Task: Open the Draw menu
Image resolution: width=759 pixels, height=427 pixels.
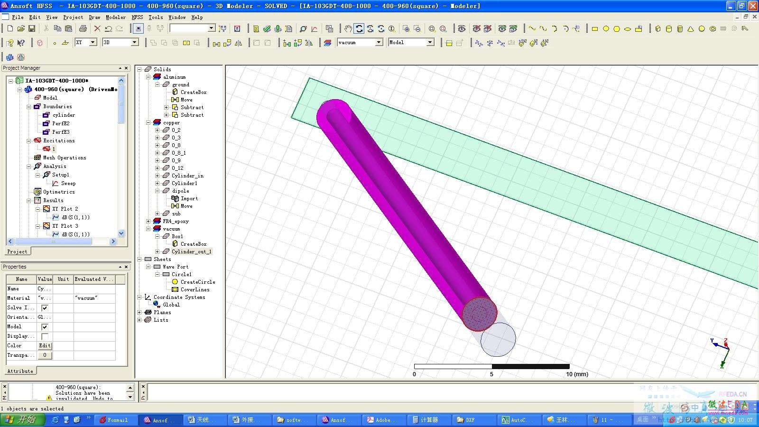Action: (x=94, y=17)
